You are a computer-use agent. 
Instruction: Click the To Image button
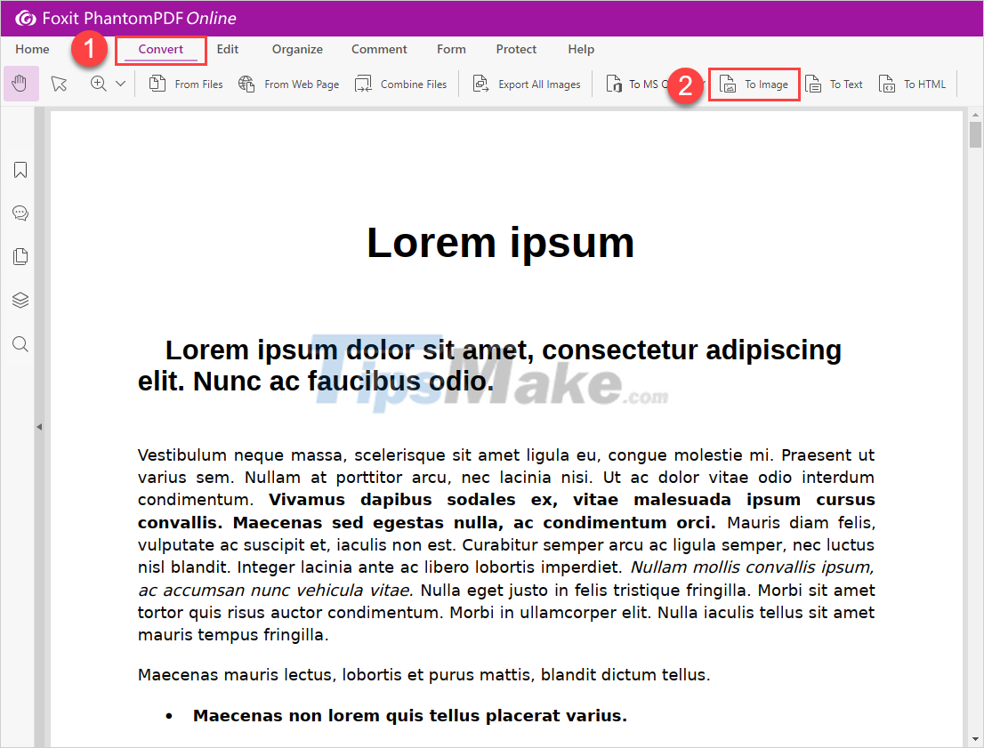(x=753, y=84)
